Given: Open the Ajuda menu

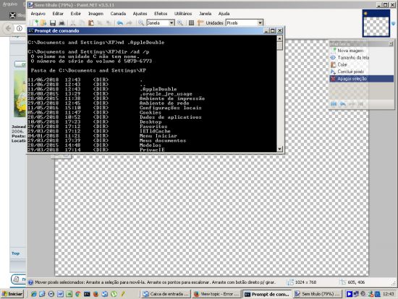Looking at the screenshot, I should click(x=224, y=14).
